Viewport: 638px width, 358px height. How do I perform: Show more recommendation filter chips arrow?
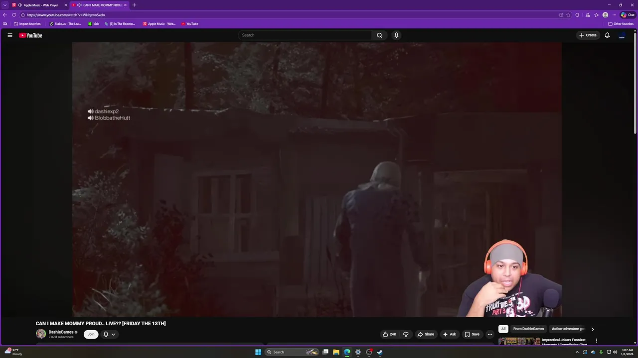[592, 329]
